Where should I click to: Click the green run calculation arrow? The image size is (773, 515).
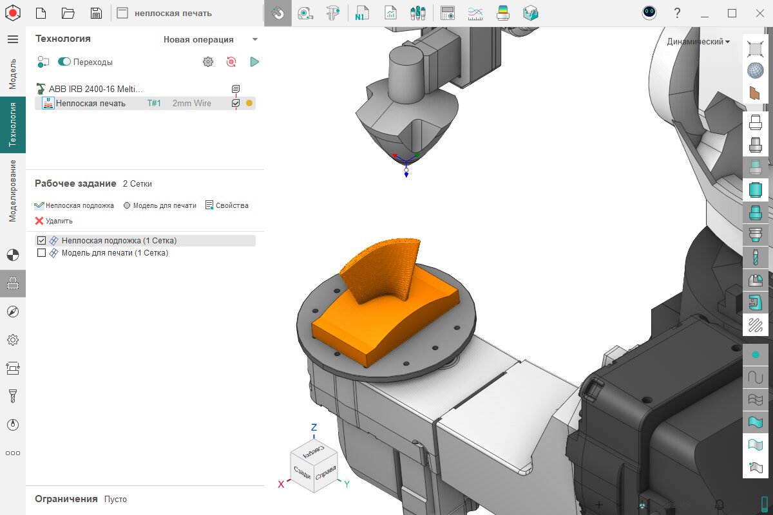tap(254, 62)
